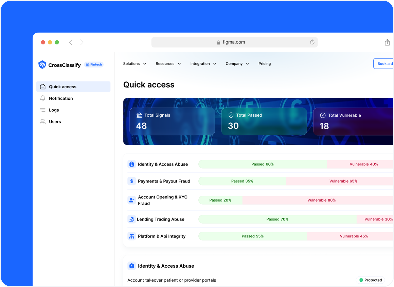Image resolution: width=394 pixels, height=287 pixels.
Task: Open notifications via the bell icon
Action: click(x=43, y=98)
